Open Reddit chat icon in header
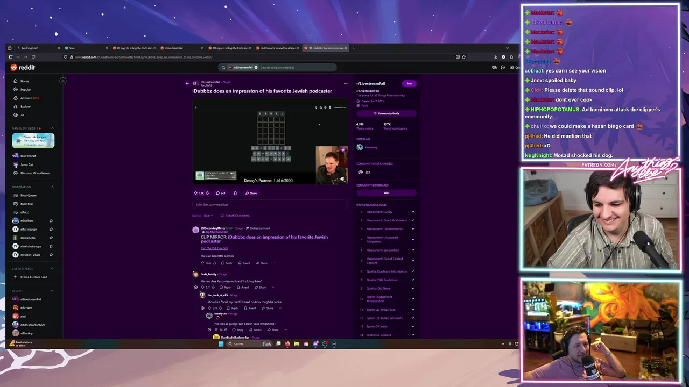The height and width of the screenshot is (387, 689). pos(503,67)
